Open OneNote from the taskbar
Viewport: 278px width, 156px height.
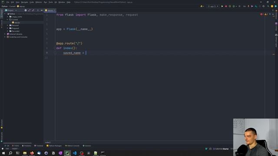click(60, 153)
